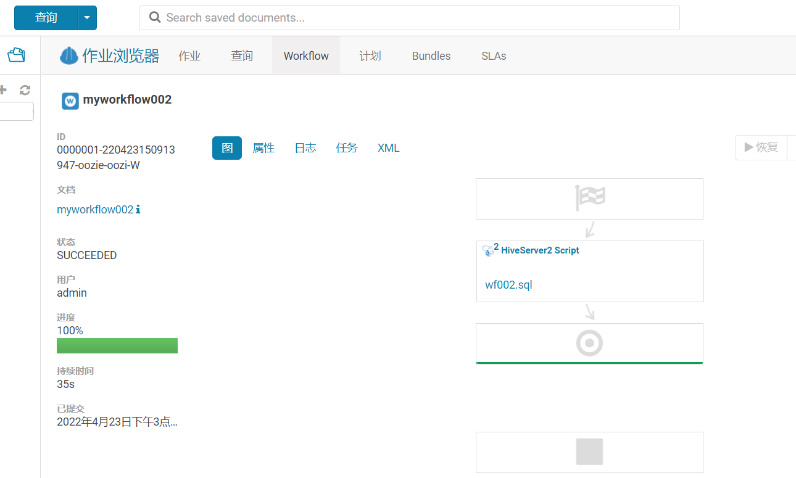Click the workflow W icon beside myworkflow002
The image size is (796, 478).
coord(70,101)
